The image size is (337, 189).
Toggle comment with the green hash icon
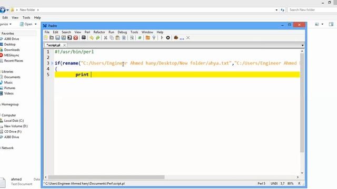pos(140,38)
